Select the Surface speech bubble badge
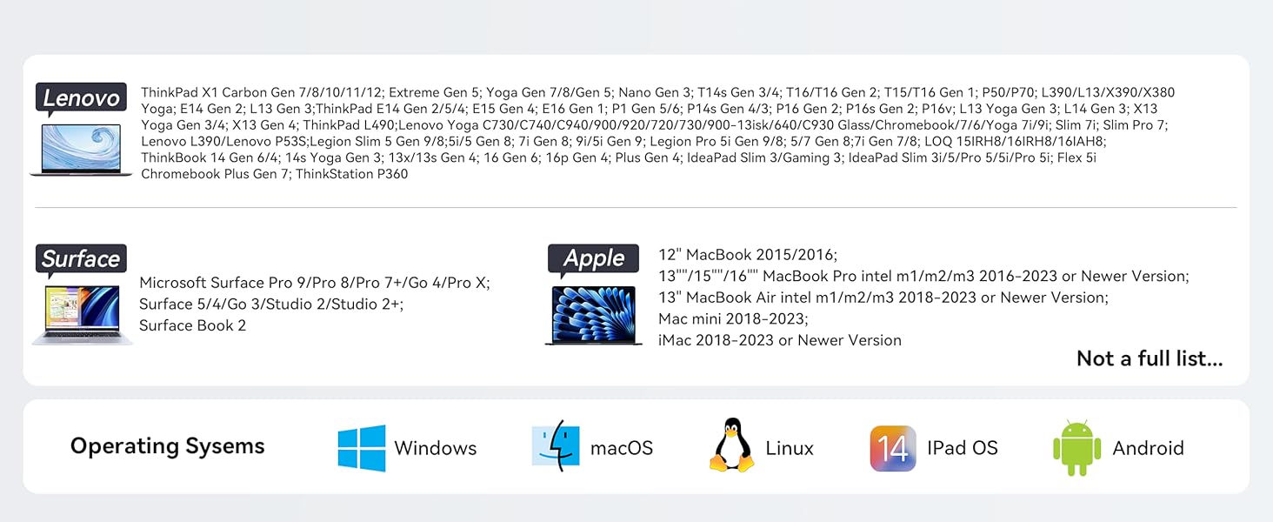Screen dimensions: 1273x522 click(81, 259)
